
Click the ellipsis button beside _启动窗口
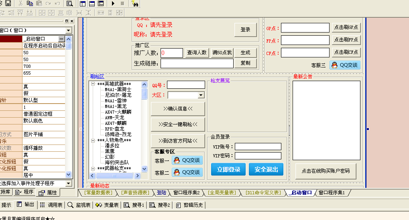click(61, 39)
